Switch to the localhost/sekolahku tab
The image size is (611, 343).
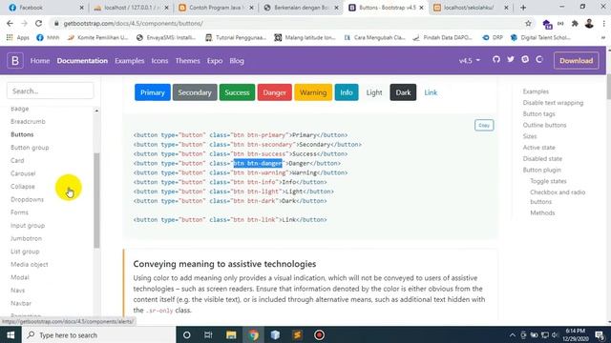coord(471,8)
